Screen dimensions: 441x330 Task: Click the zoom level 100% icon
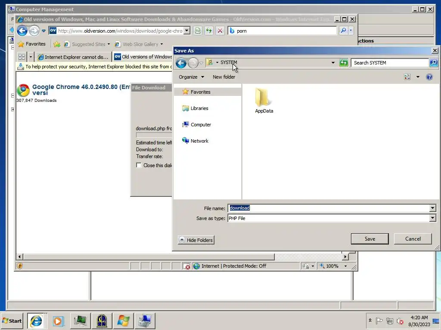point(322,266)
